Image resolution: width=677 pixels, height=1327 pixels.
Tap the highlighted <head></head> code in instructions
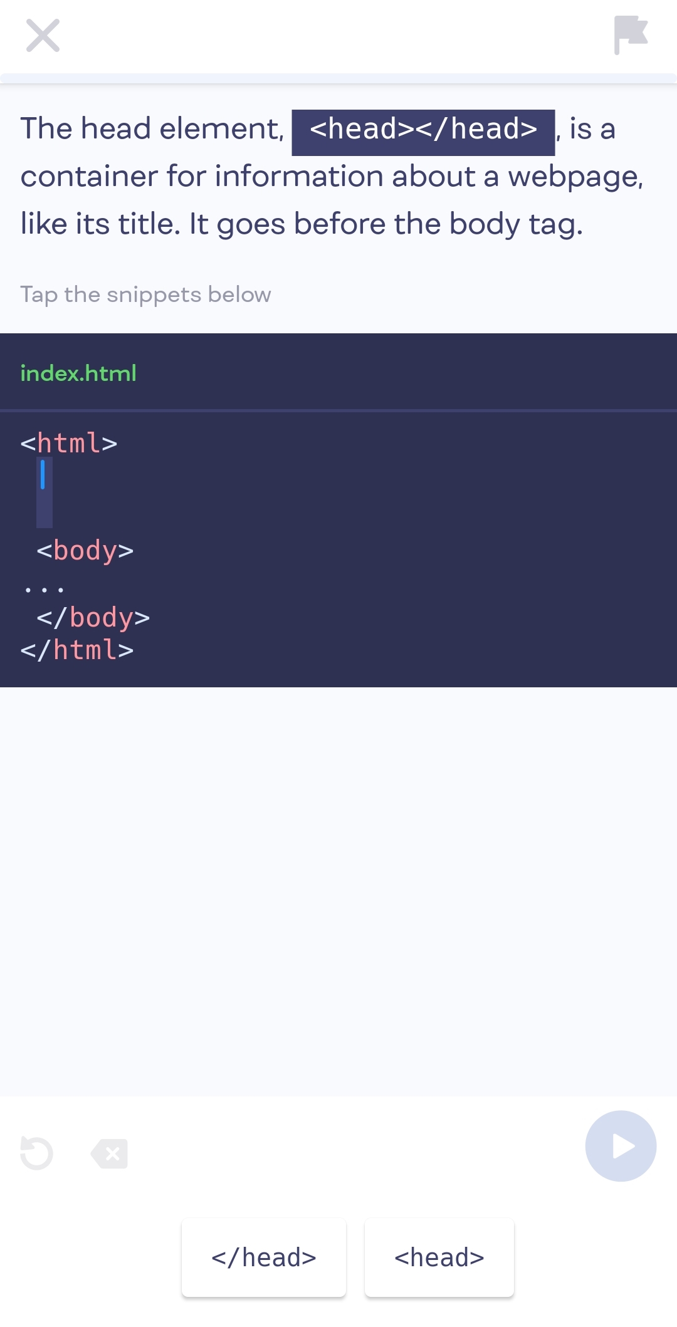(423, 130)
